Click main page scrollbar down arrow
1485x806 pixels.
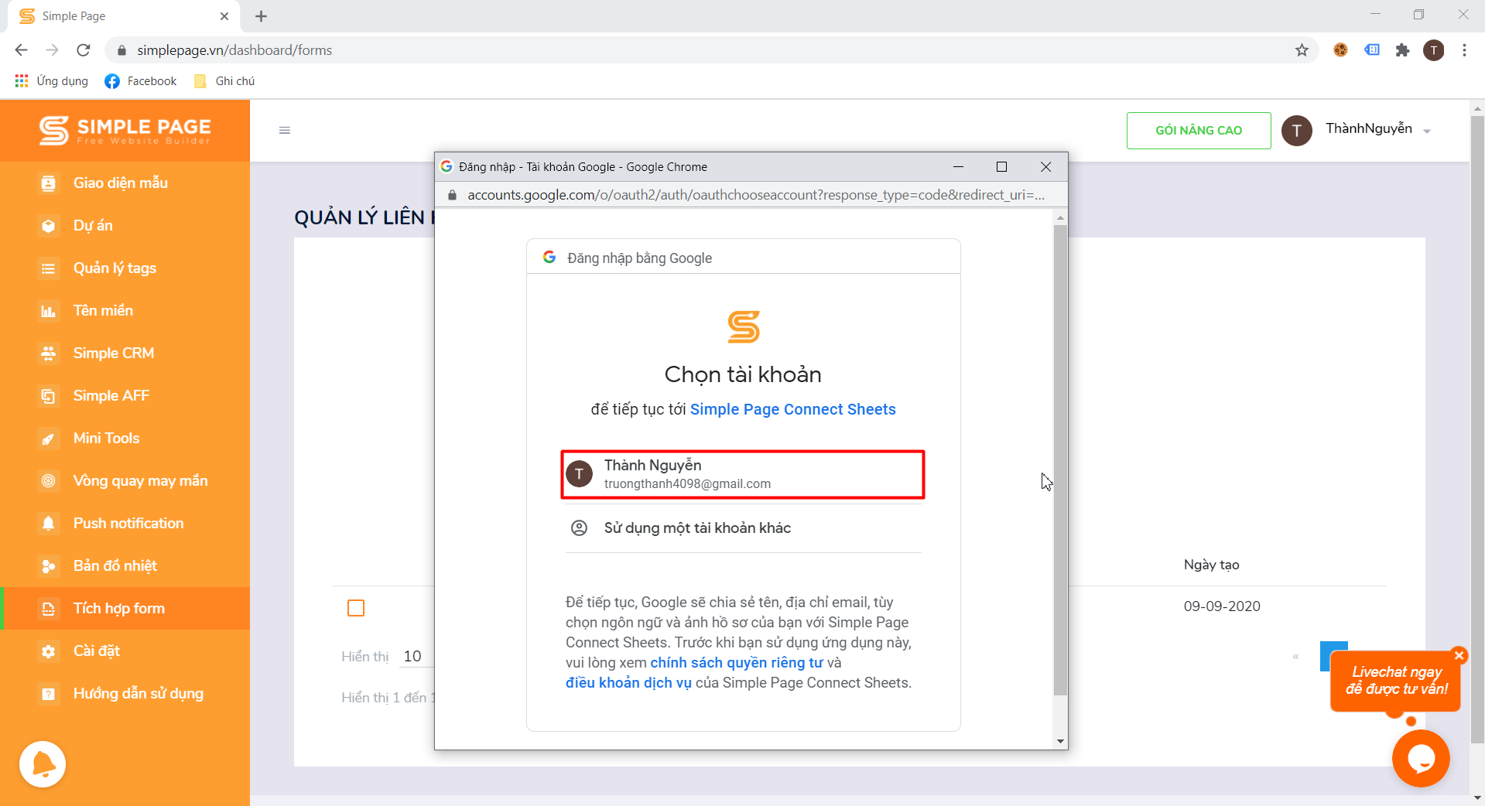point(1477,798)
